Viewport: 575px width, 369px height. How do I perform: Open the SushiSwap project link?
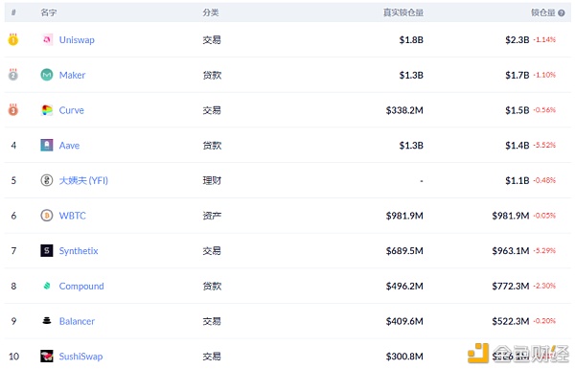click(80, 357)
